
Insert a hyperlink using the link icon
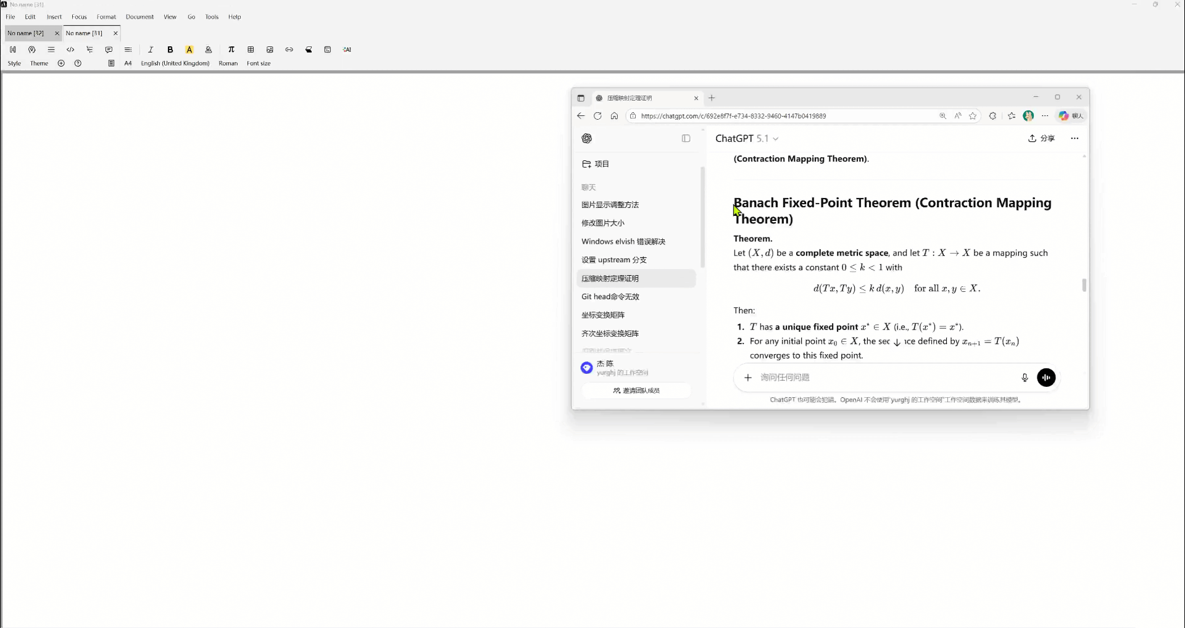point(289,50)
